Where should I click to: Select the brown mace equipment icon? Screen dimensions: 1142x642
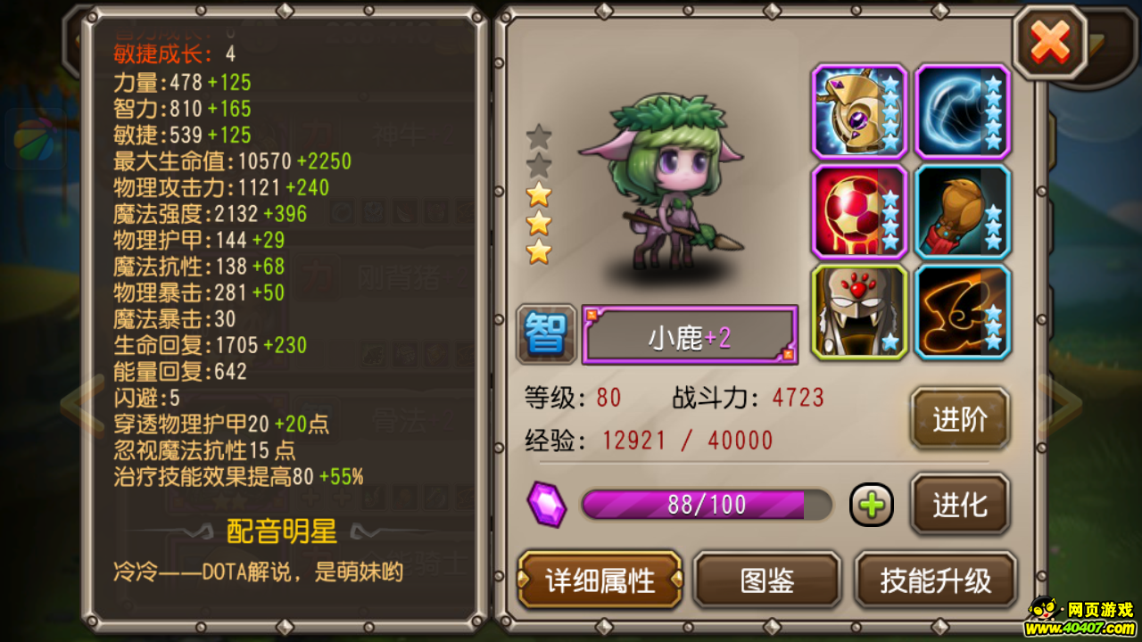963,211
